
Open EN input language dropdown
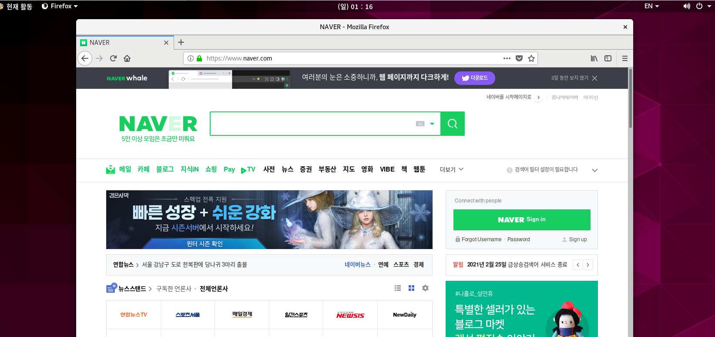click(x=651, y=6)
